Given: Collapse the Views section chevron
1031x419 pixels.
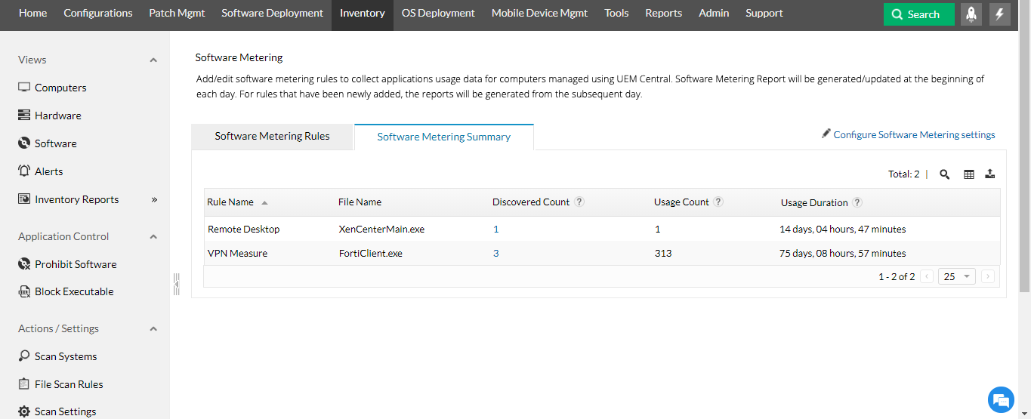Looking at the screenshot, I should [x=153, y=60].
